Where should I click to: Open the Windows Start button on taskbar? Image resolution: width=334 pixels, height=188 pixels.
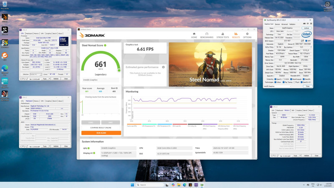tap(132, 185)
